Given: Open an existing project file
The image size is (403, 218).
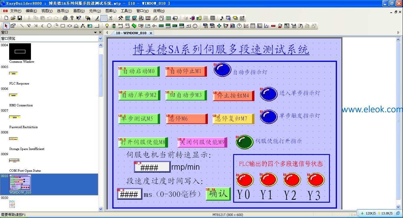Looking at the screenshot, I should point(13,18).
